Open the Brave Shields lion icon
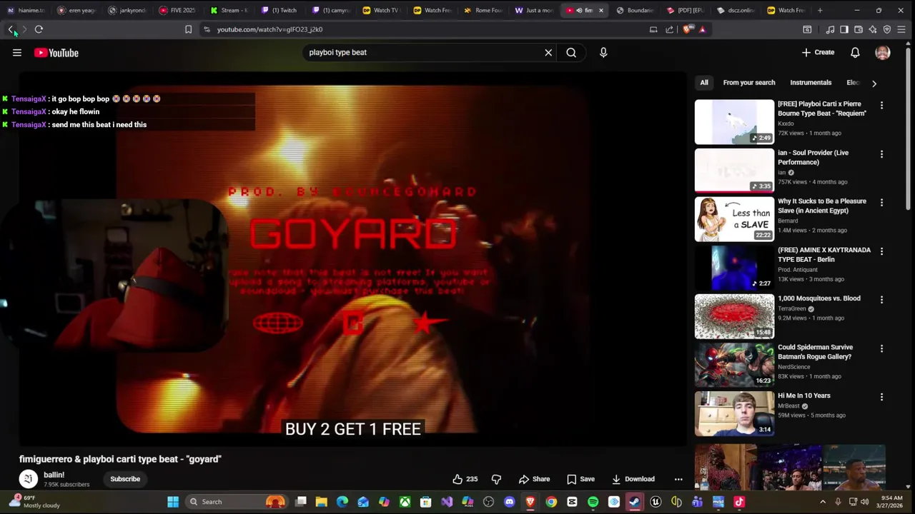 (x=687, y=29)
